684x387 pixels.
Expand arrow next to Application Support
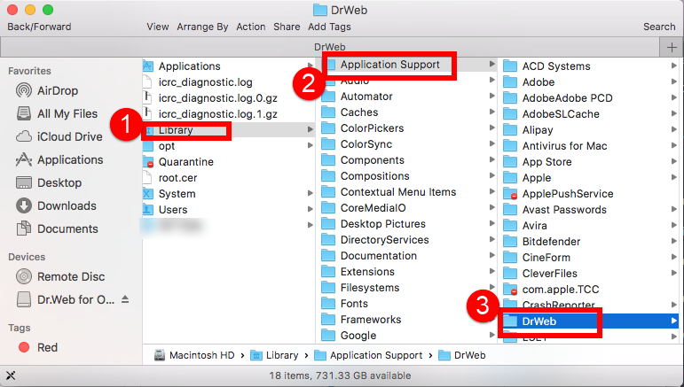[x=492, y=64]
